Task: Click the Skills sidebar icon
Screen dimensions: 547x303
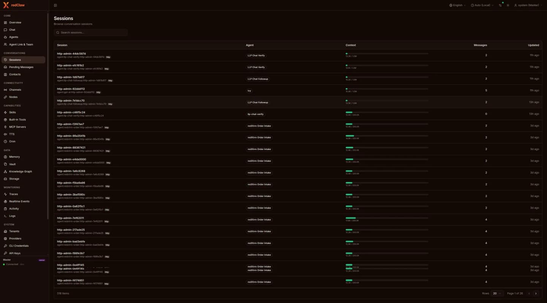Action: click(5, 112)
